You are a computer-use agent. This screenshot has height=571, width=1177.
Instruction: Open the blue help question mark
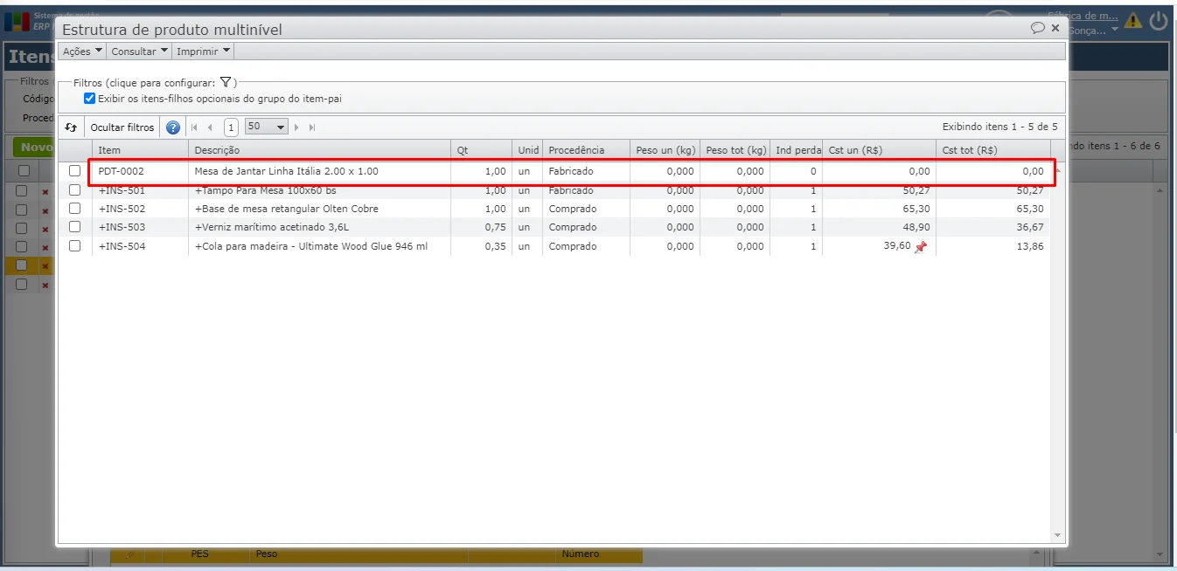click(173, 127)
